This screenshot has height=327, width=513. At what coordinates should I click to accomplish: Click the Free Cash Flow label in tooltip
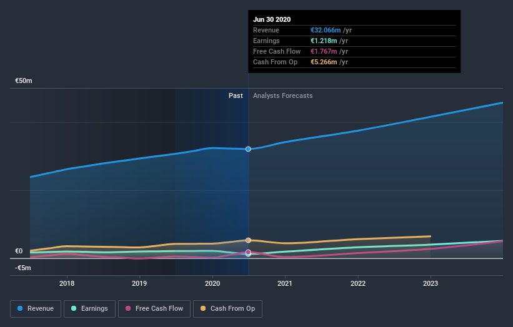coord(277,51)
